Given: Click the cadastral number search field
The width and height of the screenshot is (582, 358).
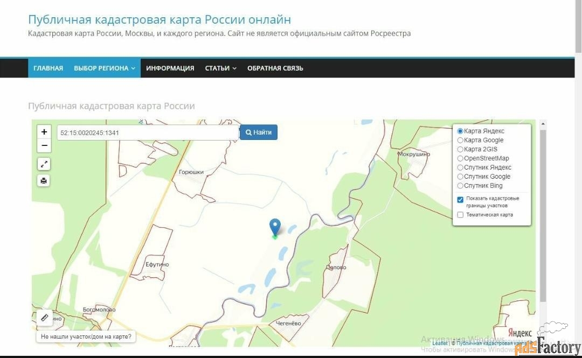Looking at the screenshot, I should click(148, 132).
